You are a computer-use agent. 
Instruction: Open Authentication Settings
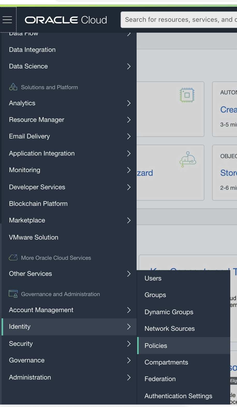[179, 396]
